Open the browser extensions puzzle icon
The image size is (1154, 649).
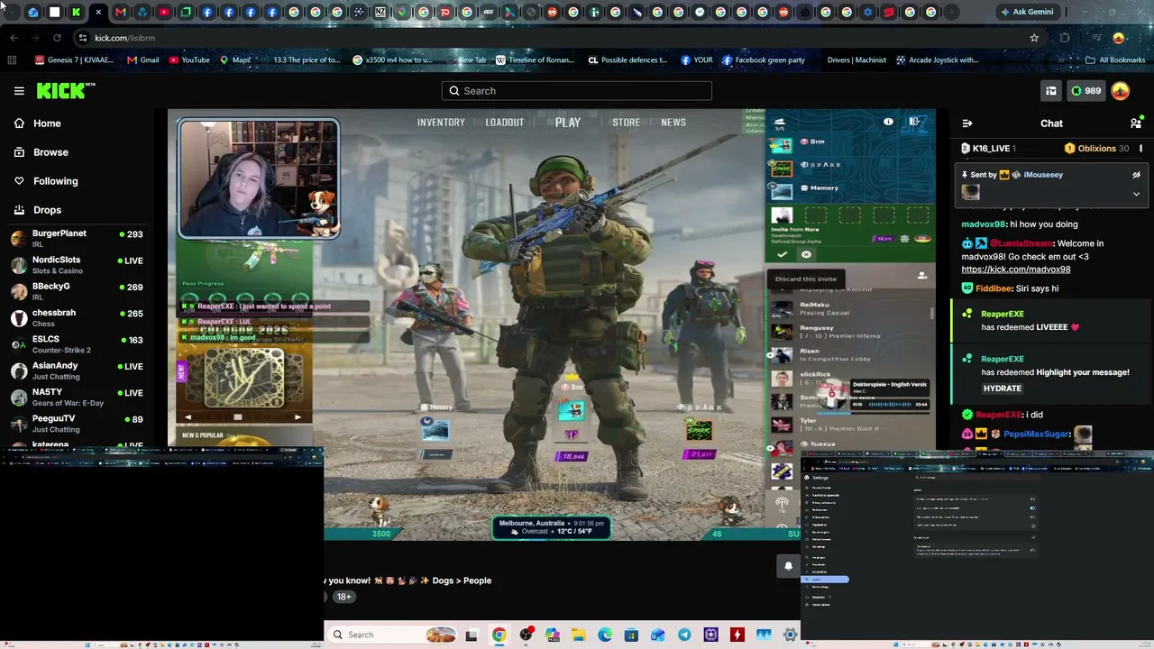[x=1065, y=38]
